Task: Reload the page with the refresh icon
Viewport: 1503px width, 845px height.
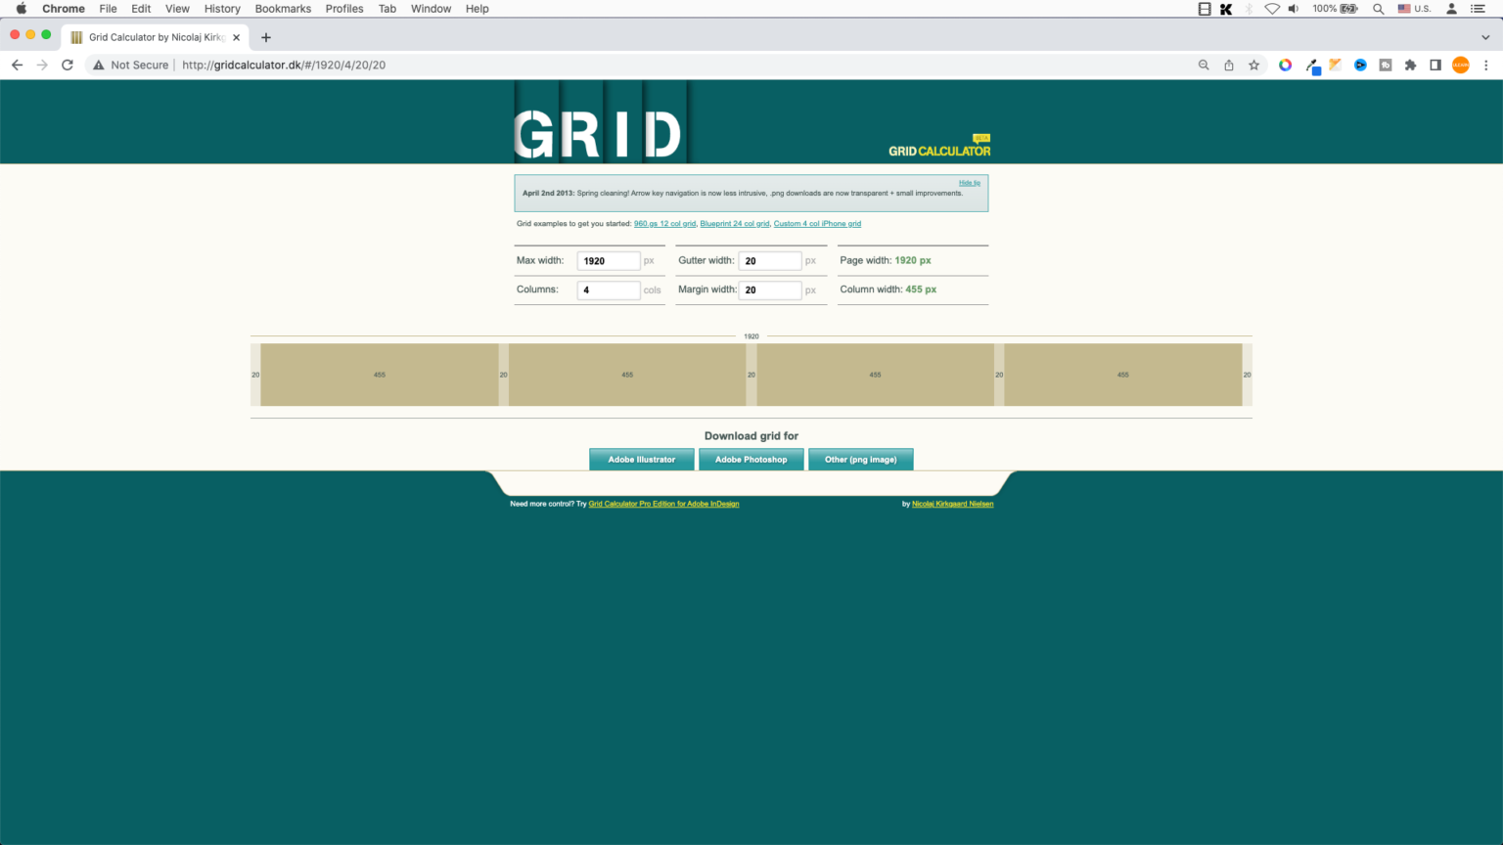Action: click(67, 65)
